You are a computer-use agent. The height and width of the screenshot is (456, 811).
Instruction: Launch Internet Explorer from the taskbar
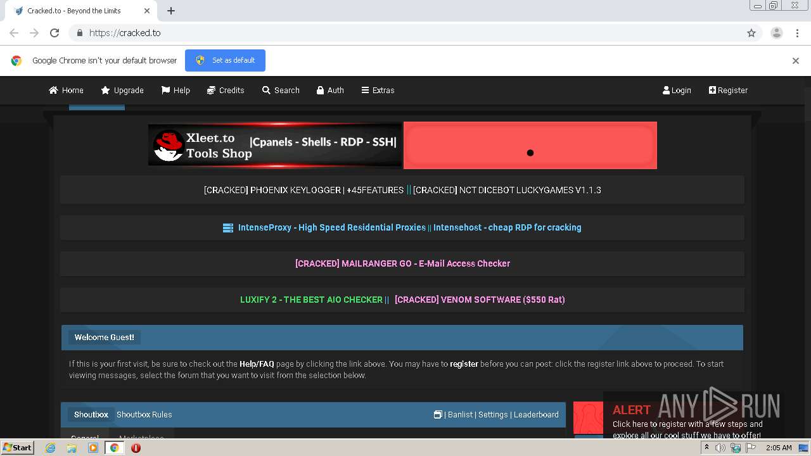51,448
